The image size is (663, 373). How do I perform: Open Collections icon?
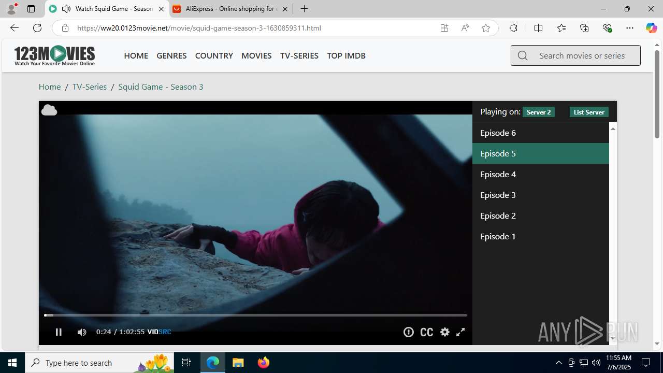584,28
